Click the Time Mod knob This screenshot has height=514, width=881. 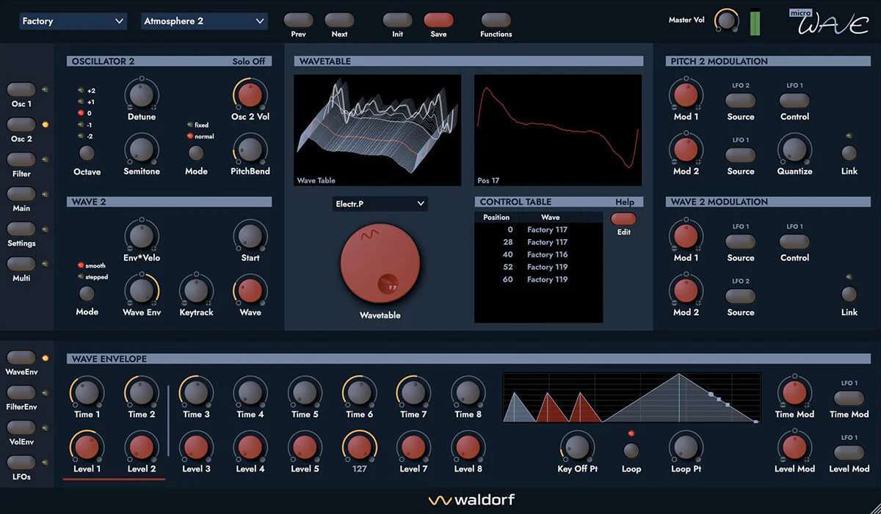click(794, 392)
